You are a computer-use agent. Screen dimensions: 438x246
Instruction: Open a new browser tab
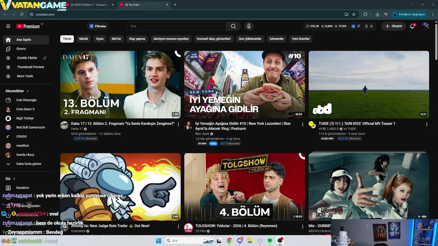[x=175, y=5]
